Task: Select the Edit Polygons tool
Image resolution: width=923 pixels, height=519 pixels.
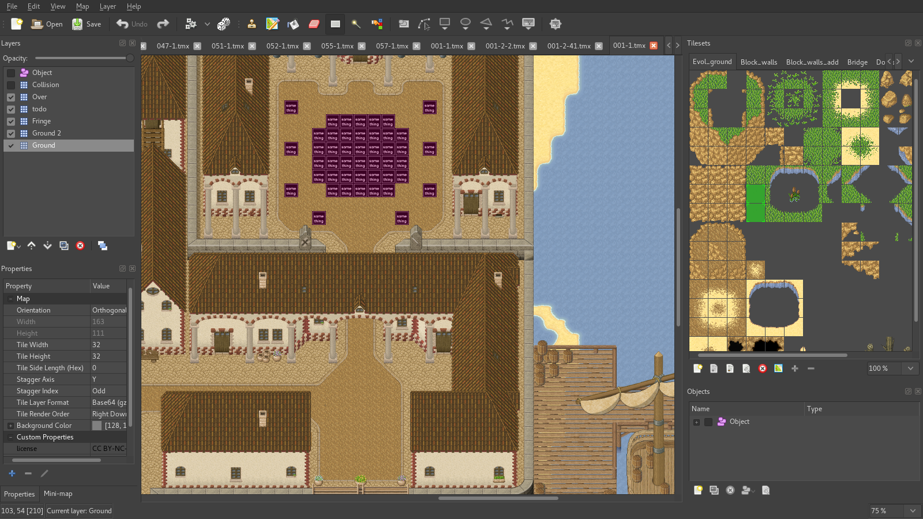Action: pyautogui.click(x=424, y=24)
